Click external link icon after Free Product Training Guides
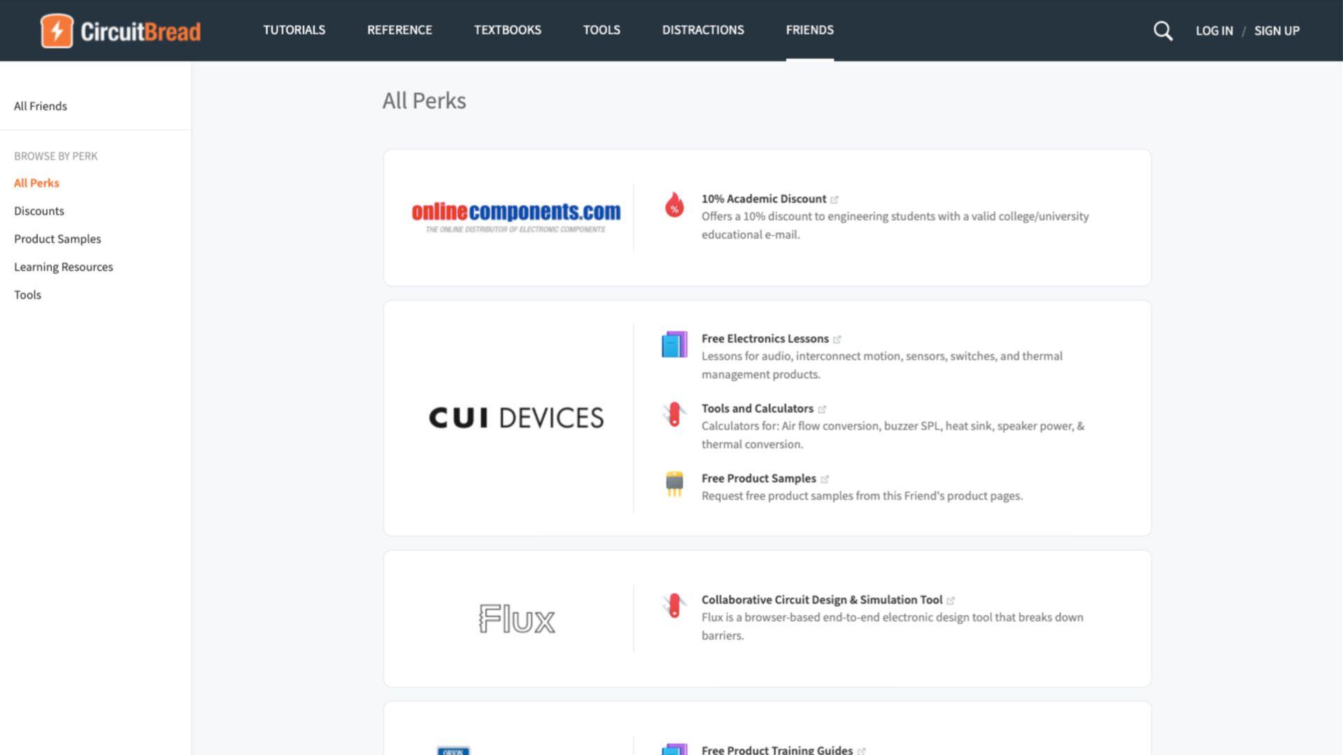This screenshot has width=1343, height=755. coord(862,751)
